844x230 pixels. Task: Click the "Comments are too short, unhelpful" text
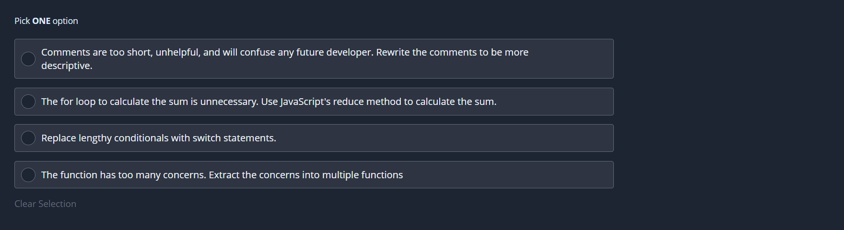click(121, 52)
